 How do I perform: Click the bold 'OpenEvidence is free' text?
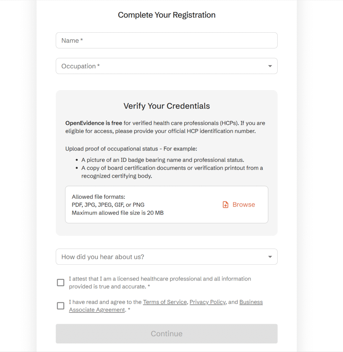click(x=94, y=123)
